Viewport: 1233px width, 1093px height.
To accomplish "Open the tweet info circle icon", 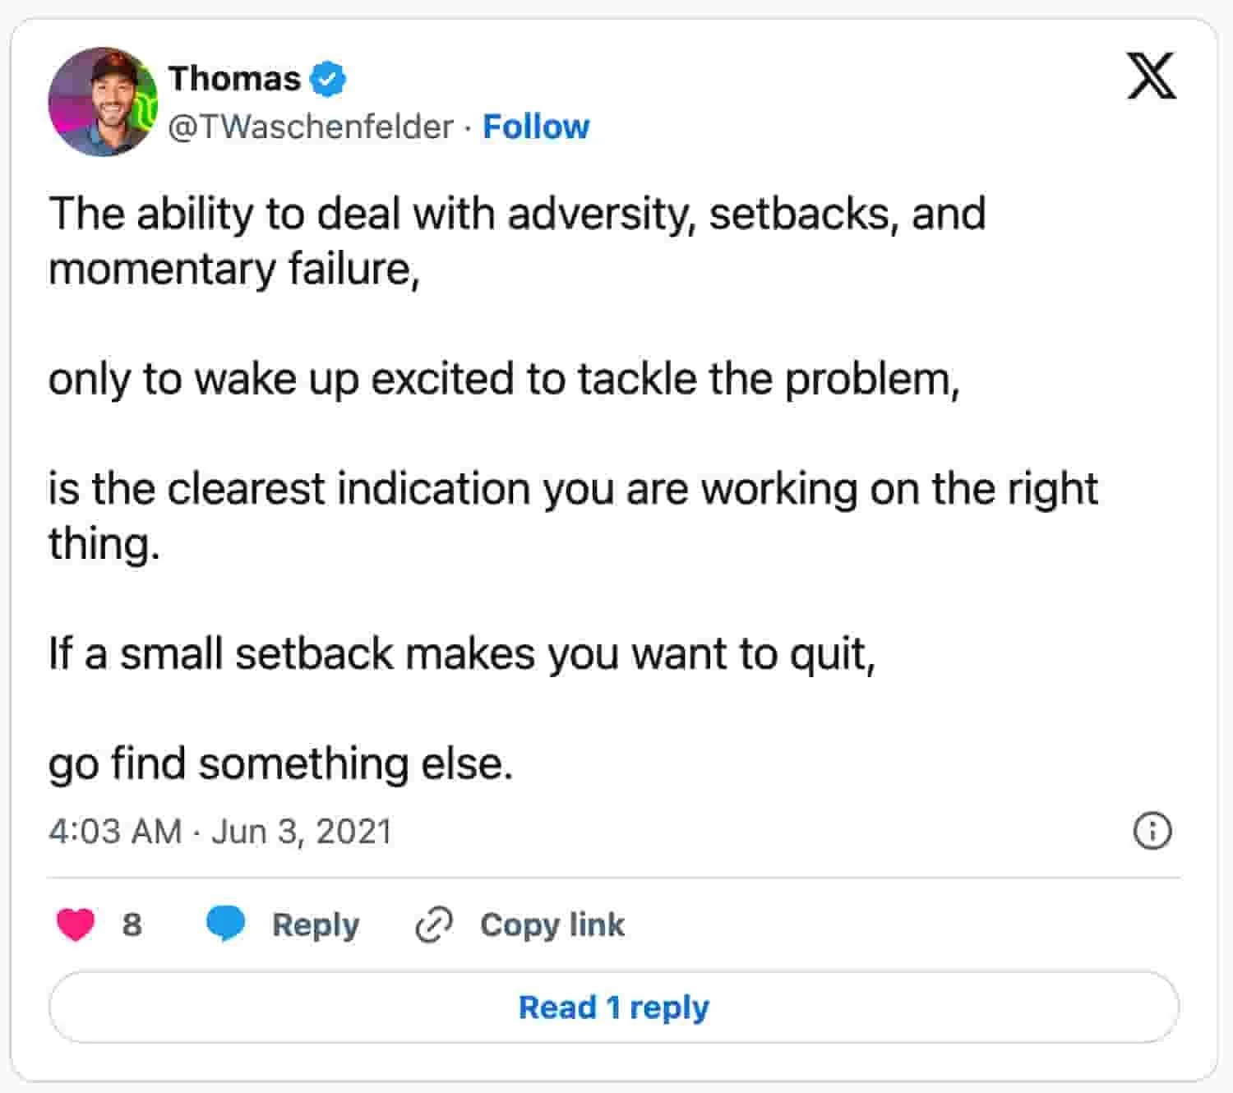I will tap(1152, 831).
